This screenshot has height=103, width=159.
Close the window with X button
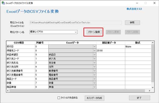pos(154,3)
